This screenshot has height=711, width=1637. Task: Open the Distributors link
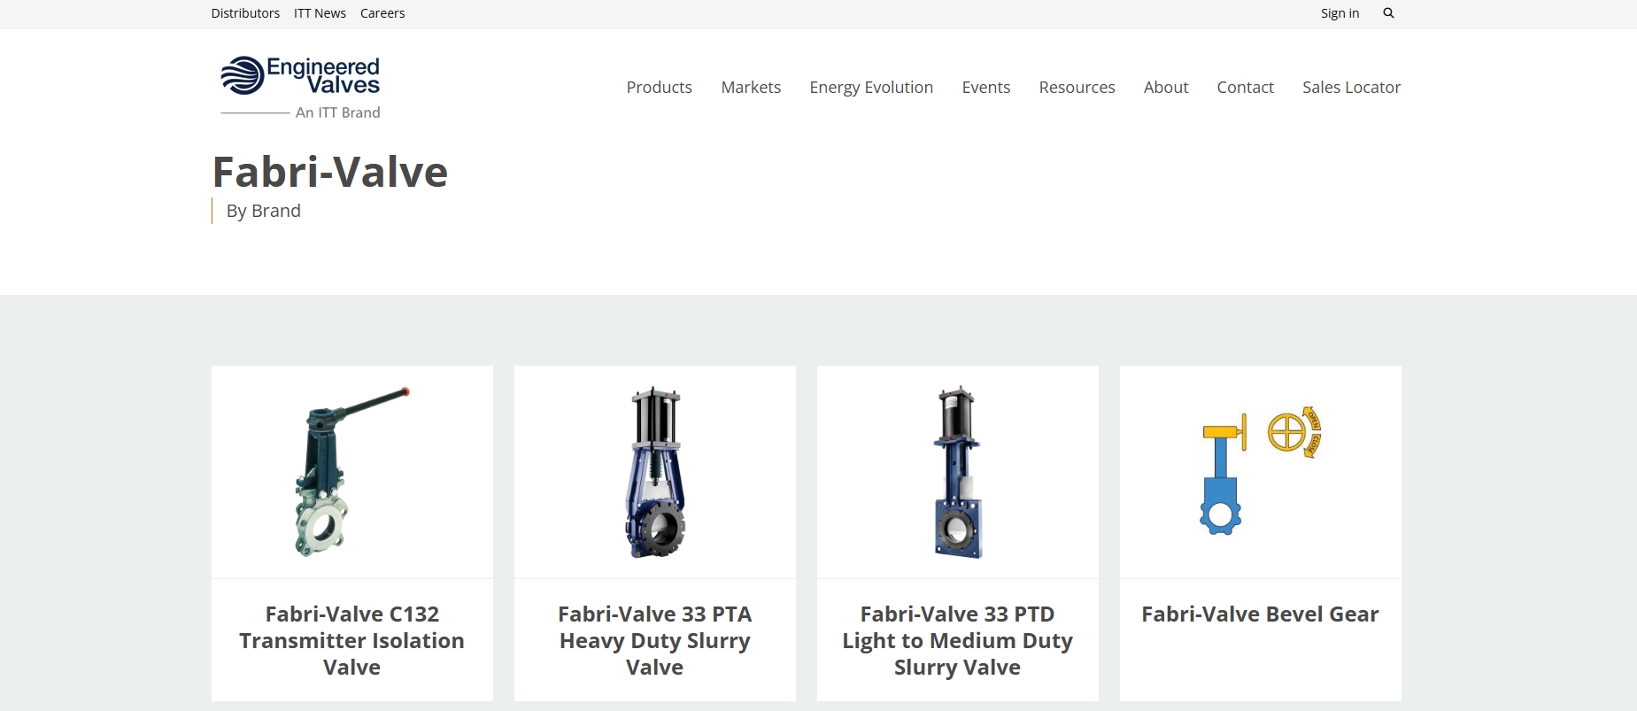pos(245,13)
